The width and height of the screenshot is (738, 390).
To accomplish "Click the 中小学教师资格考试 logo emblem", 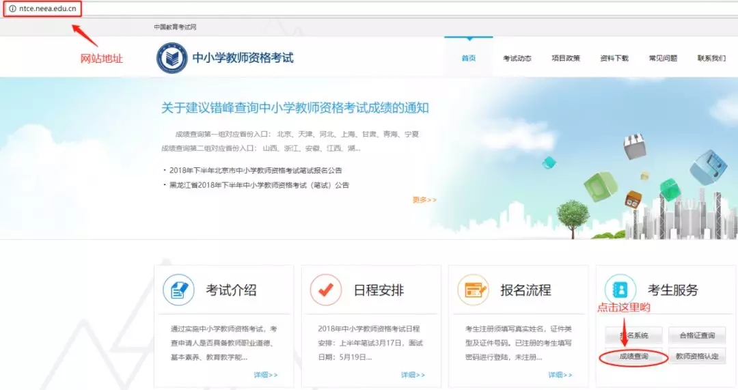I will point(172,58).
